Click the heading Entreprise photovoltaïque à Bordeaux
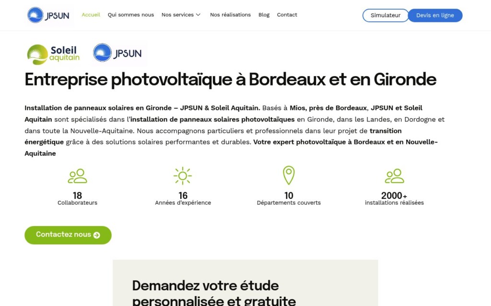This screenshot has width=491, height=306. coord(231,79)
